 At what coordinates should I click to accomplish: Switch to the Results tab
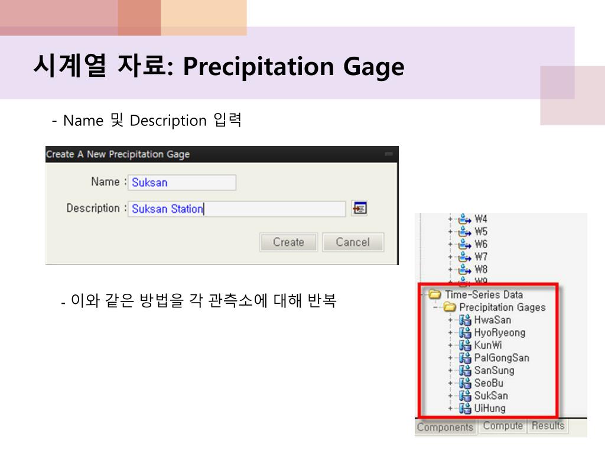(548, 426)
